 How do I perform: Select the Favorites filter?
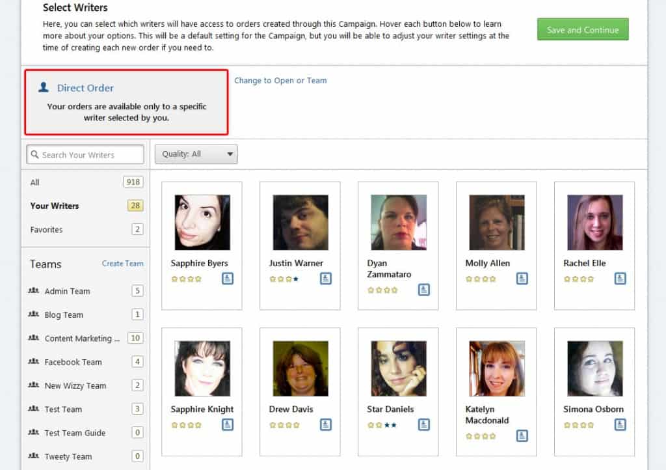pos(46,229)
